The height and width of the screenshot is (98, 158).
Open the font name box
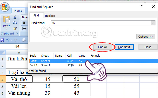pos(25,17)
